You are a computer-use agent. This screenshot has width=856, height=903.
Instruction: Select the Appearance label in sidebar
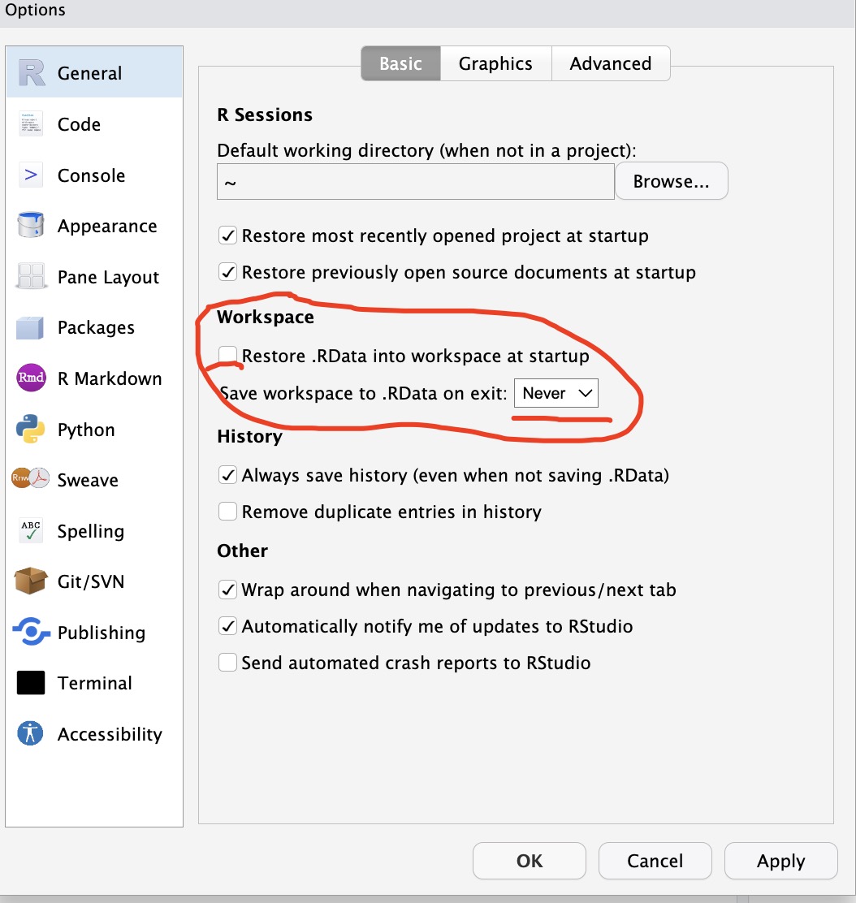107,227
